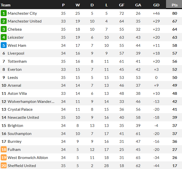Sort by the GD column header
This screenshot has width=182, height=169.
(156, 5)
